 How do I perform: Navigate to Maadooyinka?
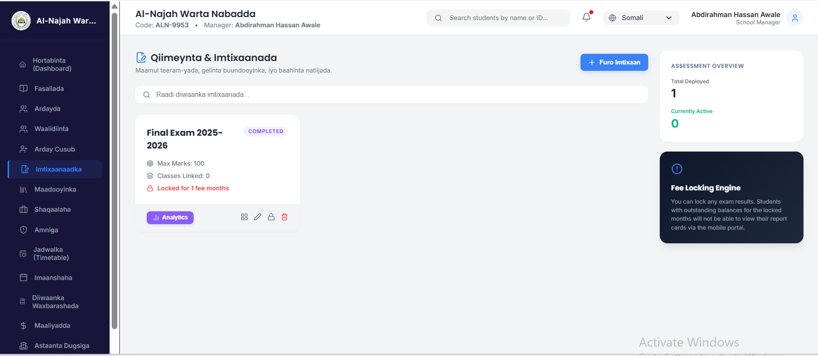[55, 190]
